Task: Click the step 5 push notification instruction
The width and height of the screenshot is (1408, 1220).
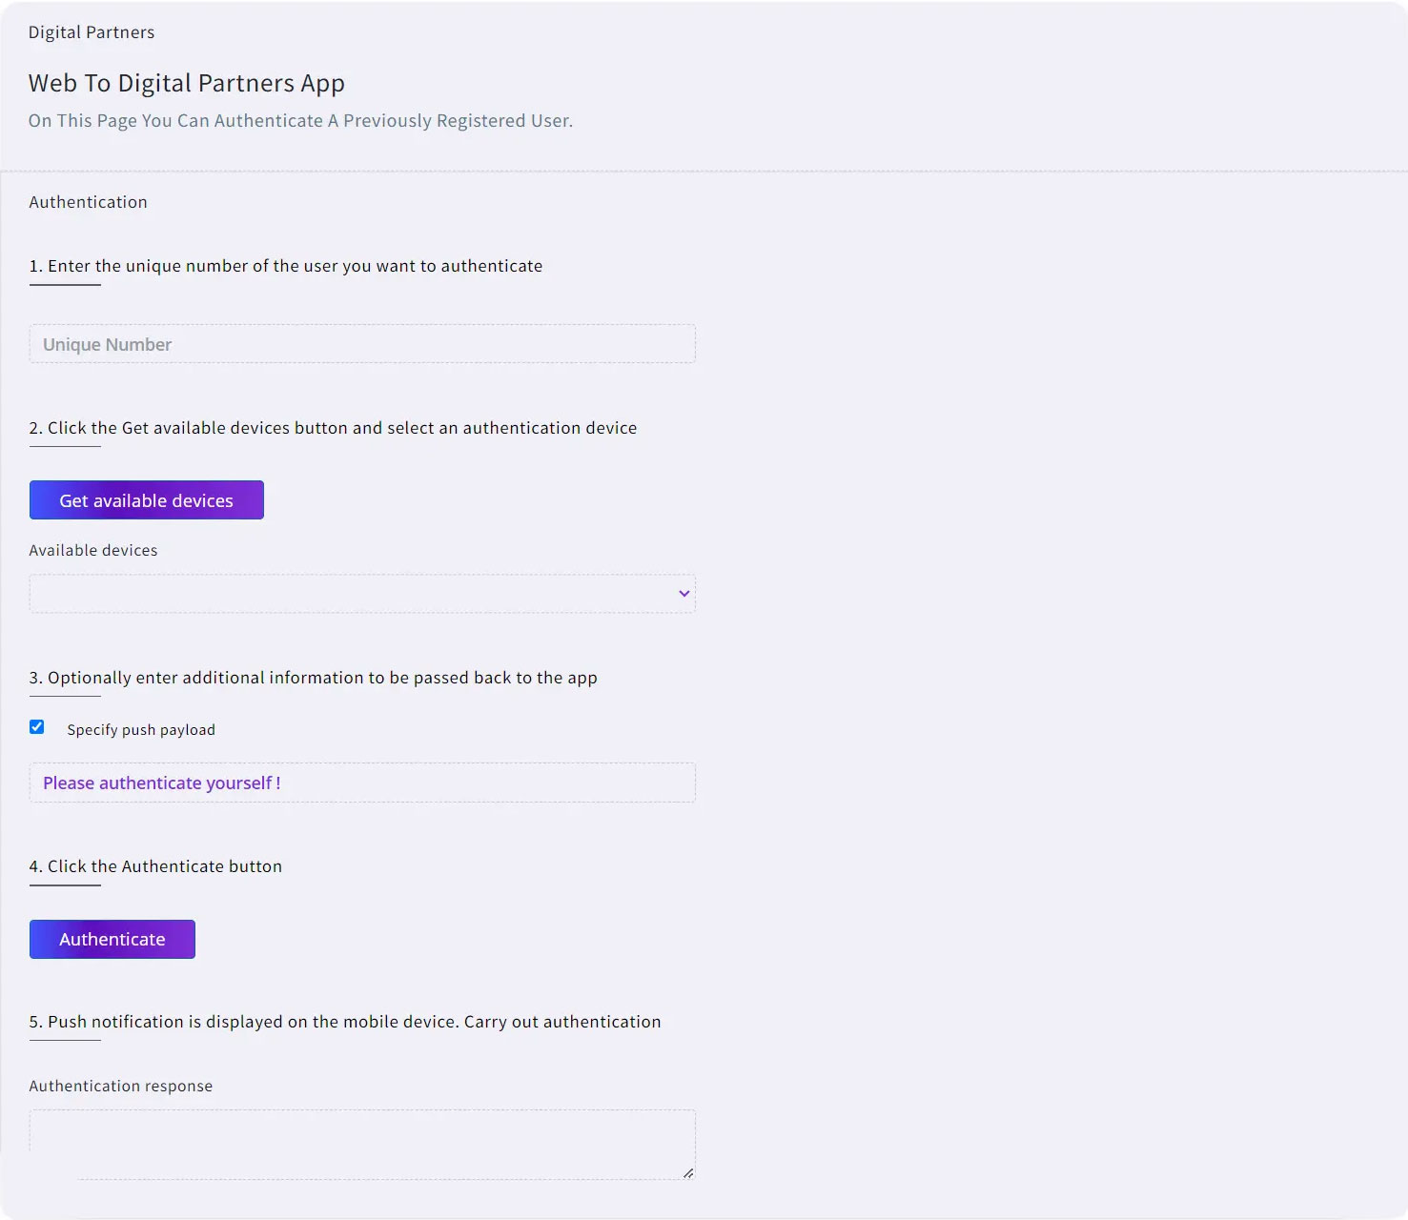Action: (x=345, y=1022)
